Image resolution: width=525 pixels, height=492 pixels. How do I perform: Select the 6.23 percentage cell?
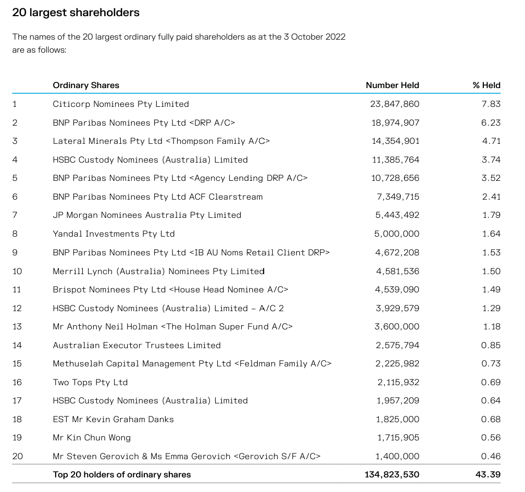[491, 122]
